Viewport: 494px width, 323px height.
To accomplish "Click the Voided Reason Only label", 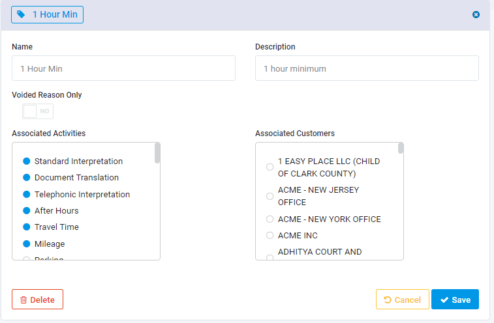I will pos(46,95).
